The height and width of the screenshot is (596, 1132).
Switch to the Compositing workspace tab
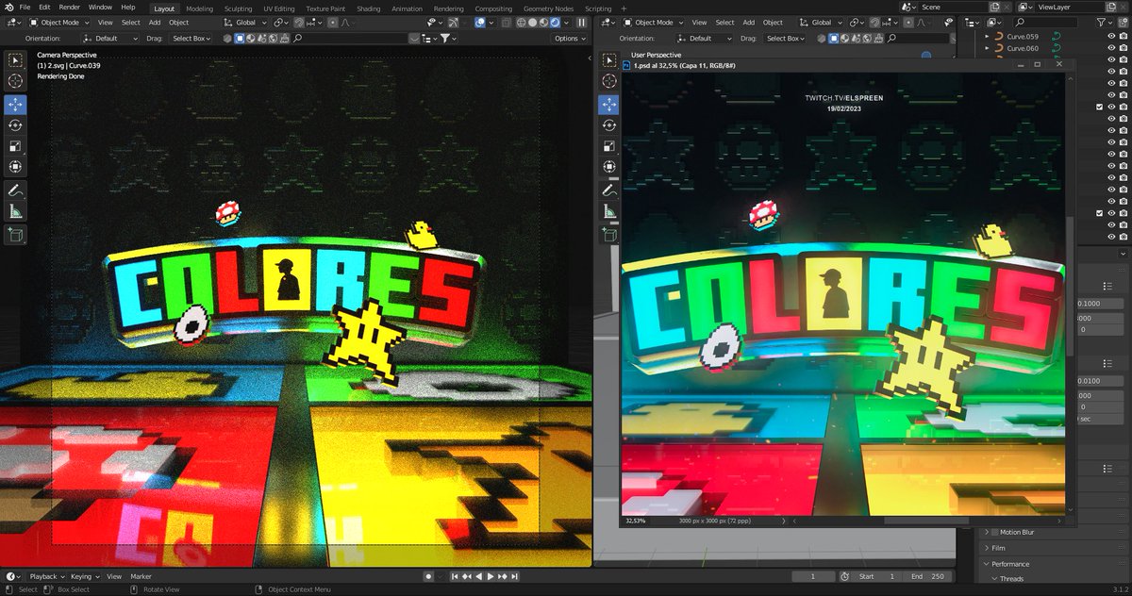tap(493, 8)
